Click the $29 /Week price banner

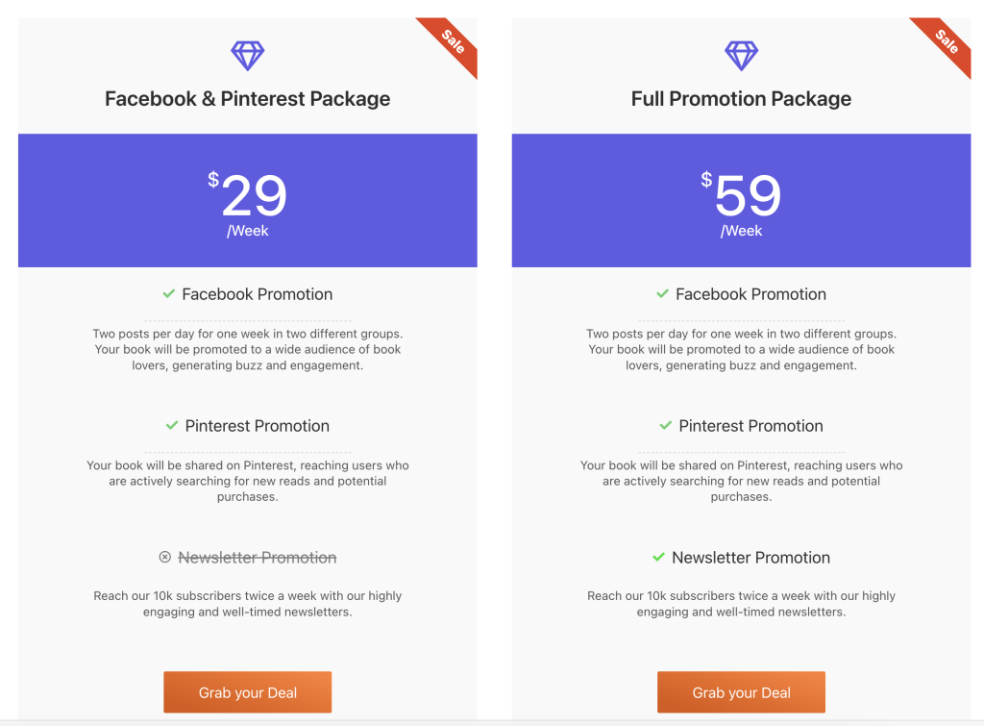[x=247, y=200]
